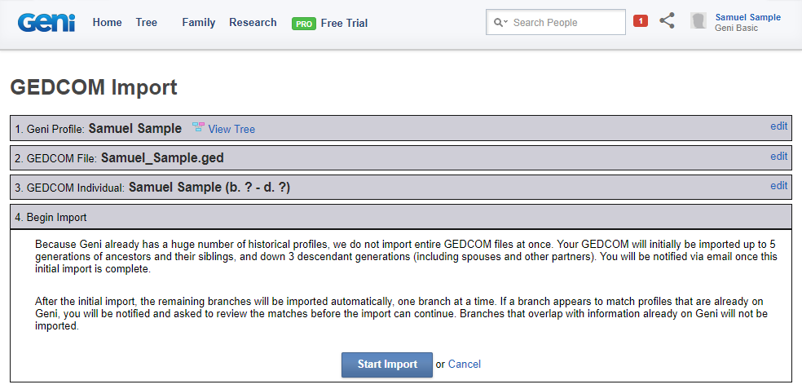This screenshot has width=802, height=389.
Task: Open the Research menu
Action: point(253,23)
